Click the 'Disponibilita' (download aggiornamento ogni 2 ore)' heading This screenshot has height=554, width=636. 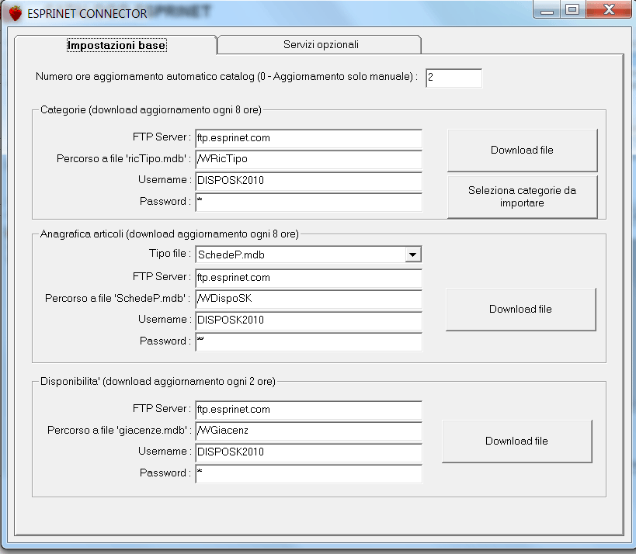pos(158,381)
